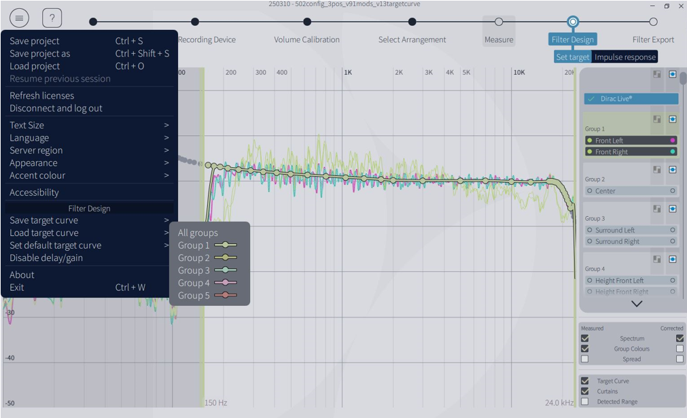Click the circle left of Surround Left

(590, 230)
